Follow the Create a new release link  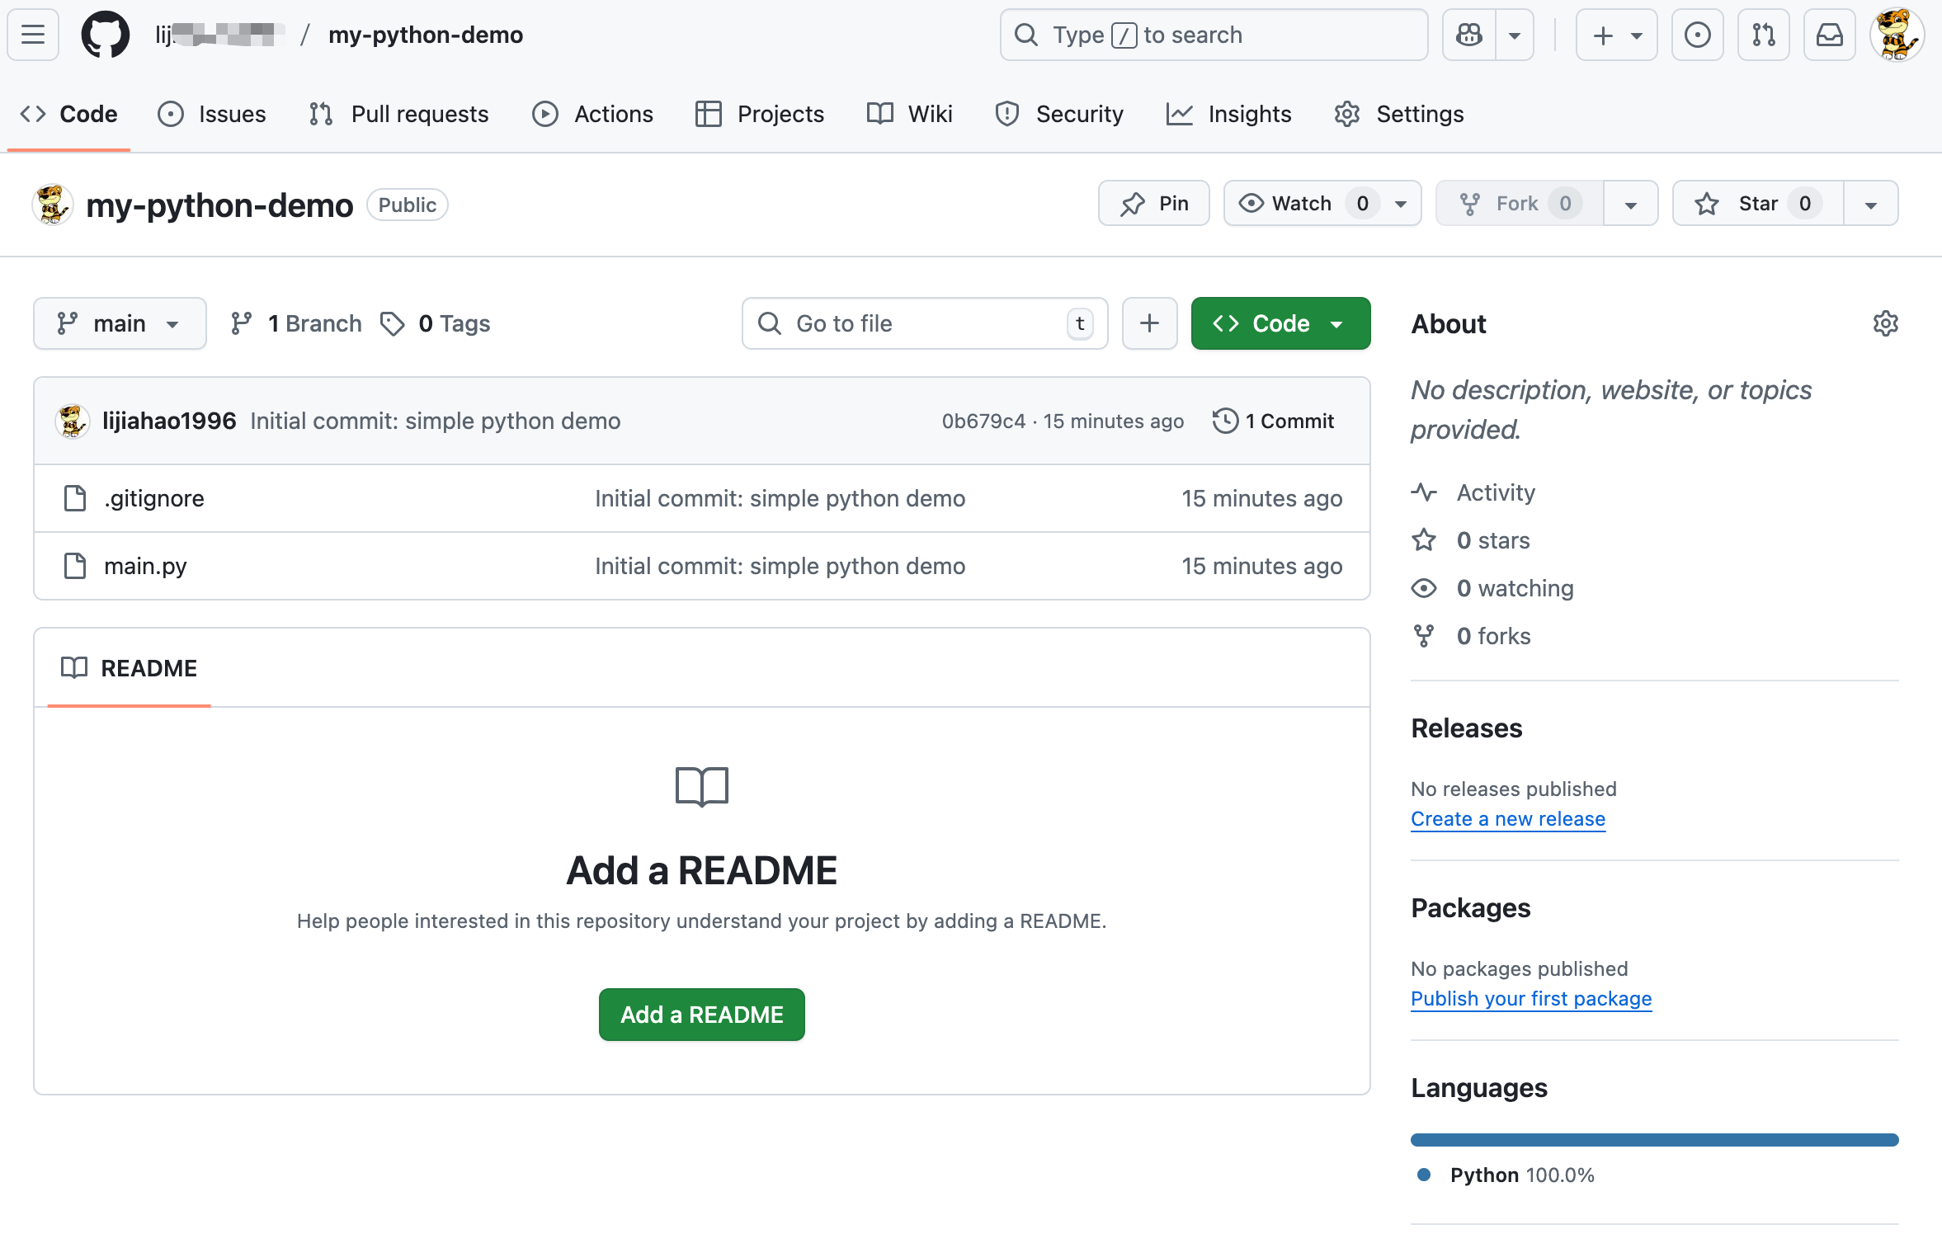[x=1507, y=818]
